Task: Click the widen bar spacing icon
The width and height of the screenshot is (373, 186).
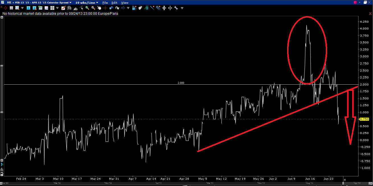Action: click(x=164, y=8)
